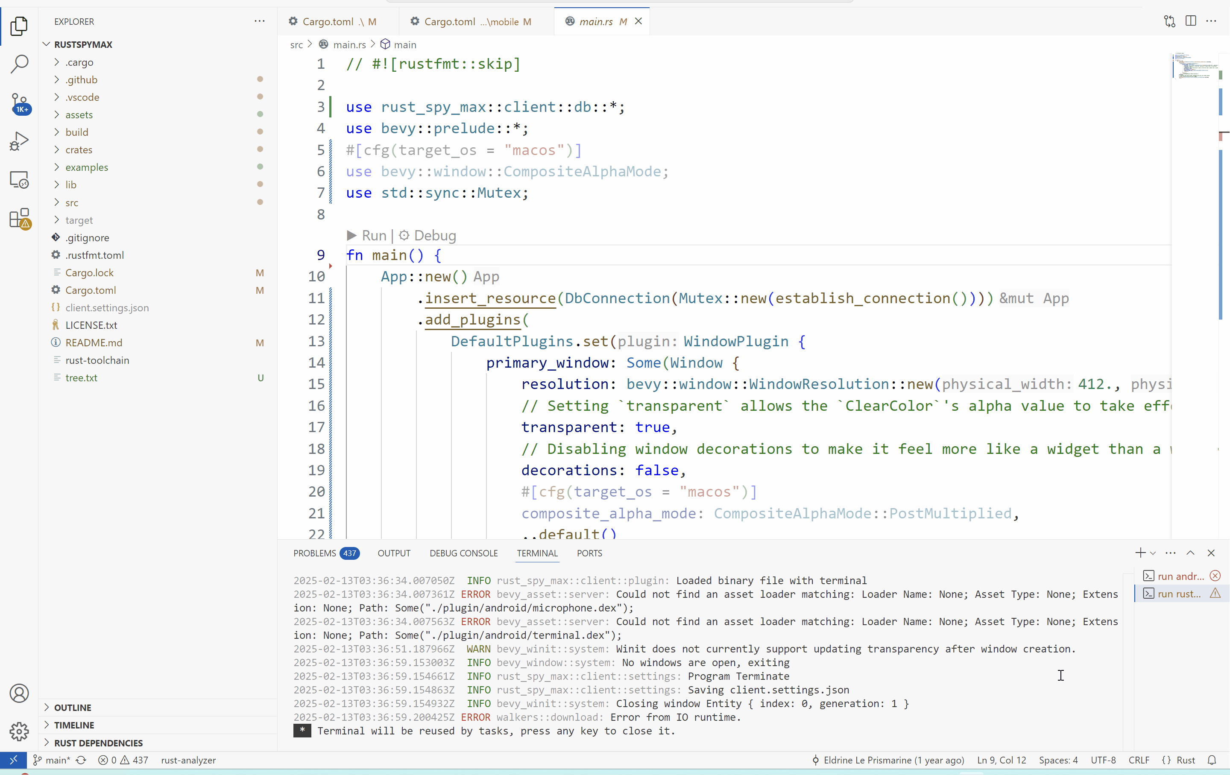The height and width of the screenshot is (775, 1230).
Task: Click the src breadcrumb segment
Action: [x=296, y=44]
